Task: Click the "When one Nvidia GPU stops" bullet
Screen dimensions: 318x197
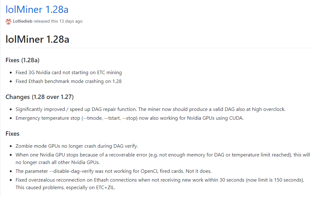Action: (163, 155)
